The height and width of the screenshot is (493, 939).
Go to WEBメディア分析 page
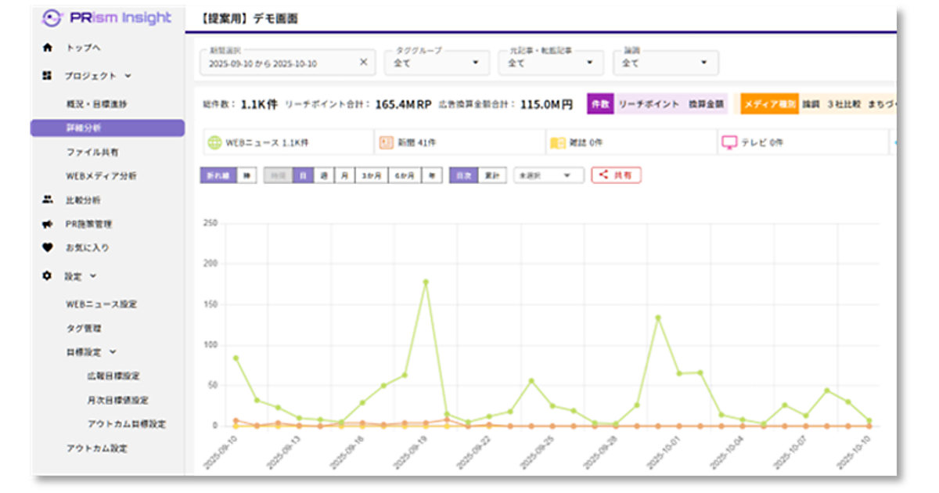coord(101,176)
